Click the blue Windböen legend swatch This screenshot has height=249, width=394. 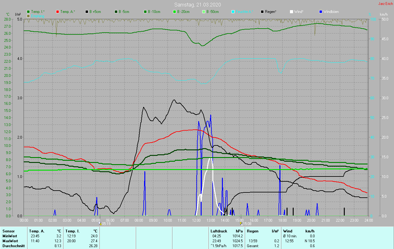click(x=321, y=12)
